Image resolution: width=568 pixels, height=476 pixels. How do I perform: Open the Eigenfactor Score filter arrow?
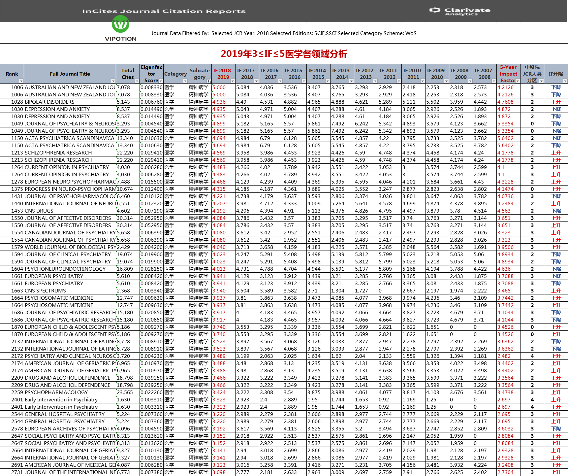point(161,81)
